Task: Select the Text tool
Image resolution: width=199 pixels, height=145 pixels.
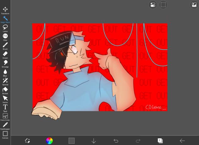Action: coord(5,108)
